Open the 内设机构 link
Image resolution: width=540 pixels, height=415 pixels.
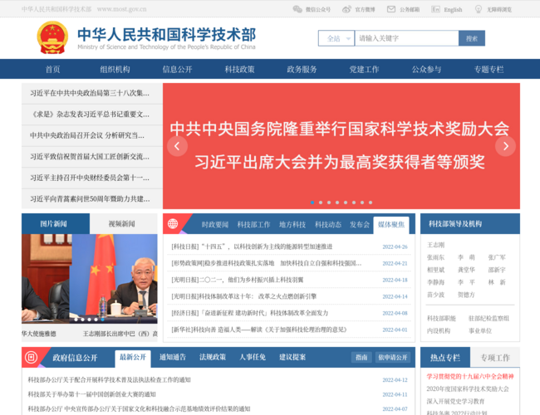439,330
